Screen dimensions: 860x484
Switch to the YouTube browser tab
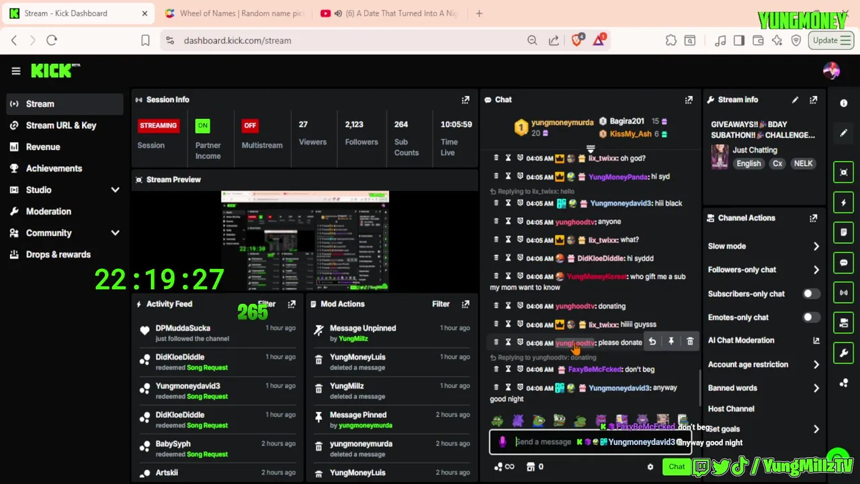pos(390,13)
